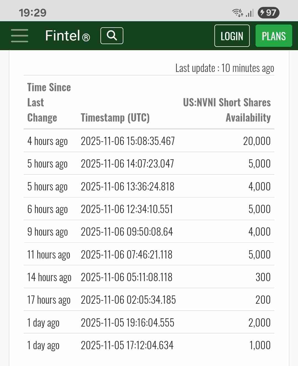Select the '4 hours ago' cell
This screenshot has height=366, width=298.
tap(47, 141)
